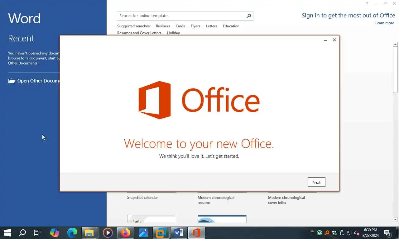Image resolution: width=399 pixels, height=239 pixels.
Task: Click the overlapping windows tray icon
Action: click(312, 233)
